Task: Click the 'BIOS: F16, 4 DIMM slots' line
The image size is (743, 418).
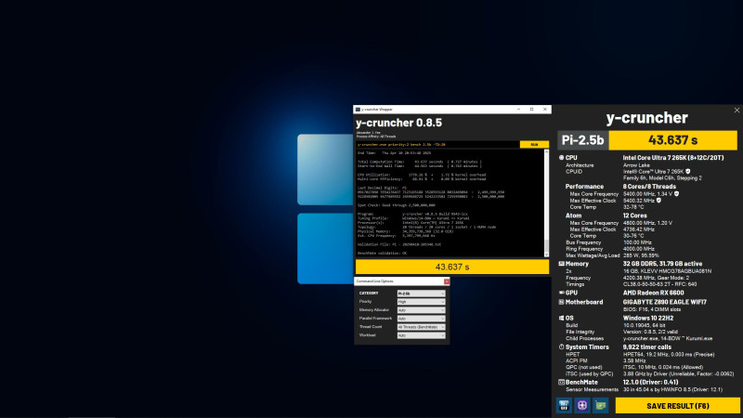Action: click(x=652, y=309)
